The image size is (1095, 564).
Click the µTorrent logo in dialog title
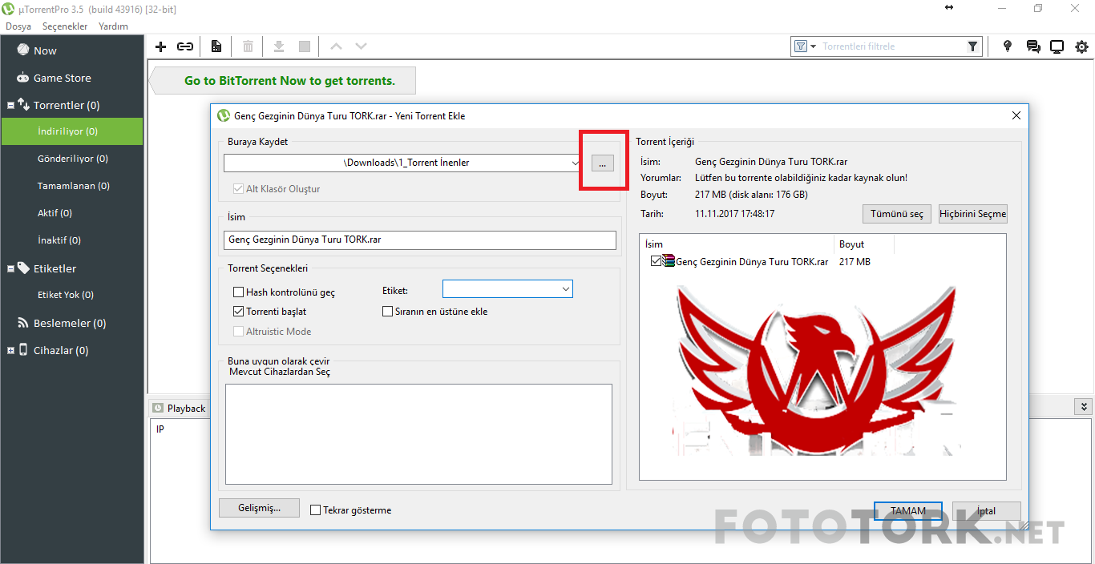pos(224,115)
